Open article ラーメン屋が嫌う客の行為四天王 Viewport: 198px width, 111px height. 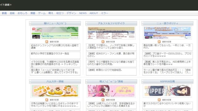point(167,72)
